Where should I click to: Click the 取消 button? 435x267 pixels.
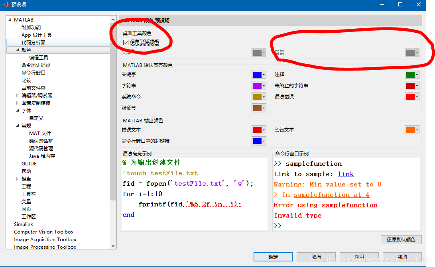(x=316, y=257)
